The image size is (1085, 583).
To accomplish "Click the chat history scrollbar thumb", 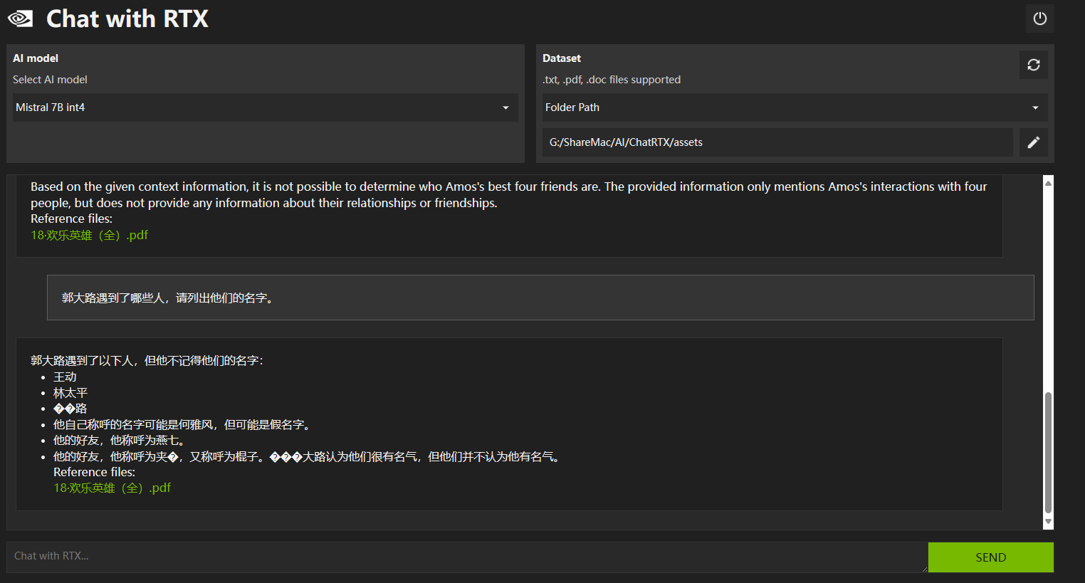I will pyautogui.click(x=1048, y=452).
